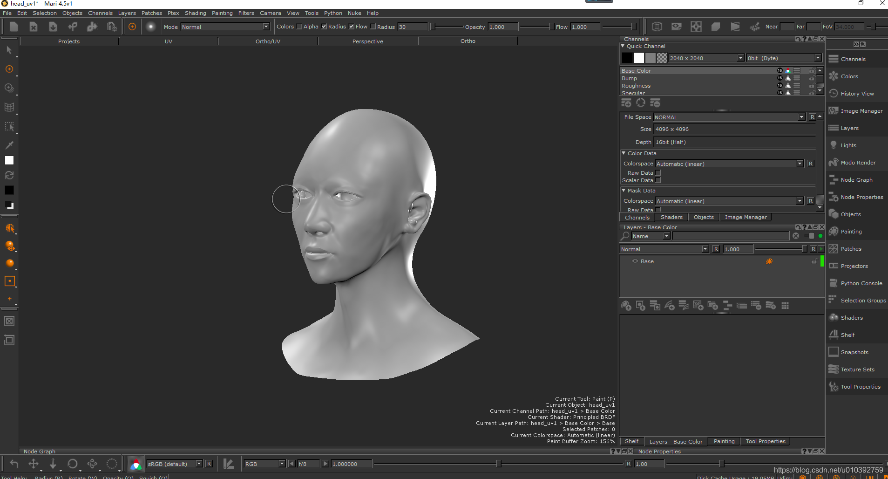888x479 pixels.
Task: Hide the Base layer using eye icon
Action: pyautogui.click(x=635, y=261)
